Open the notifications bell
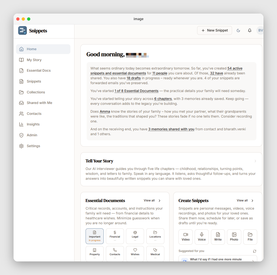The image size is (277, 275). pyautogui.click(x=249, y=30)
